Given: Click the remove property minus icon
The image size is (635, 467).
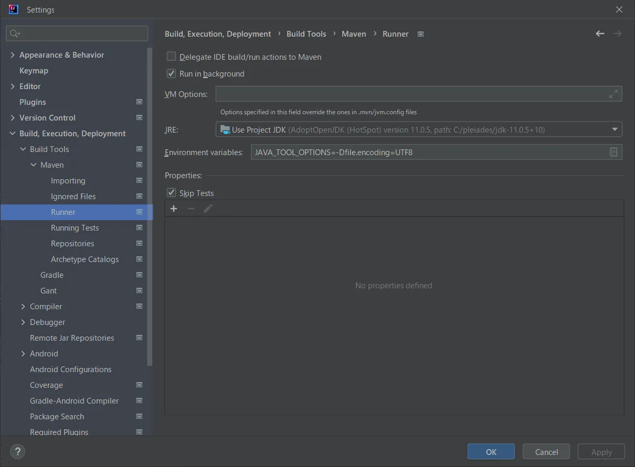Looking at the screenshot, I should tap(191, 209).
